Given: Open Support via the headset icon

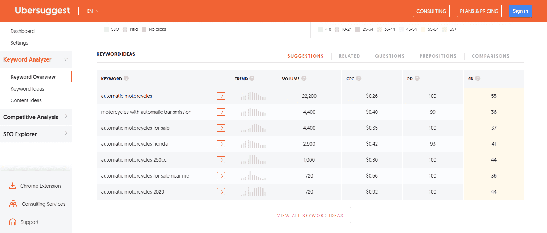Looking at the screenshot, I should coord(13,222).
